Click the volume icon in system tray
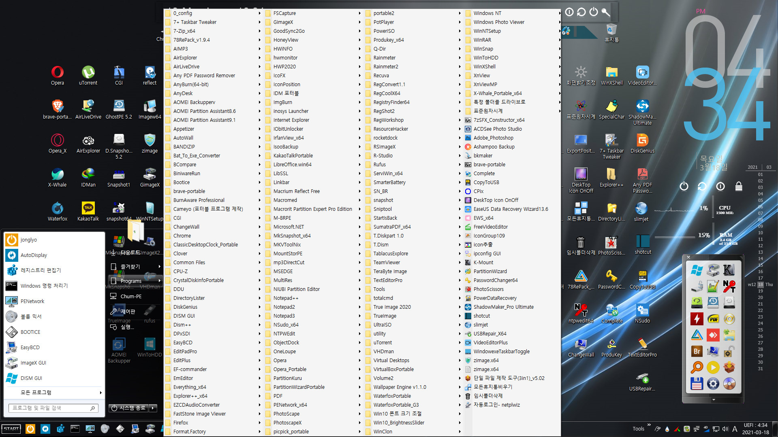 (x=725, y=429)
